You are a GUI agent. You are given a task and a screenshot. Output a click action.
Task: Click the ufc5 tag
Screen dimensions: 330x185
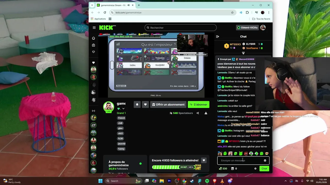pyautogui.click(x=120, y=133)
